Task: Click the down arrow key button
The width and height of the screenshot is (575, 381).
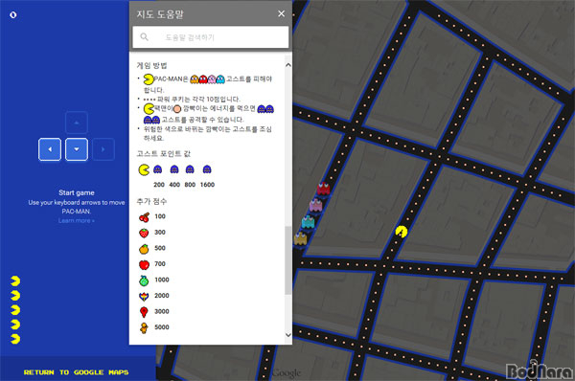Action: 77,149
